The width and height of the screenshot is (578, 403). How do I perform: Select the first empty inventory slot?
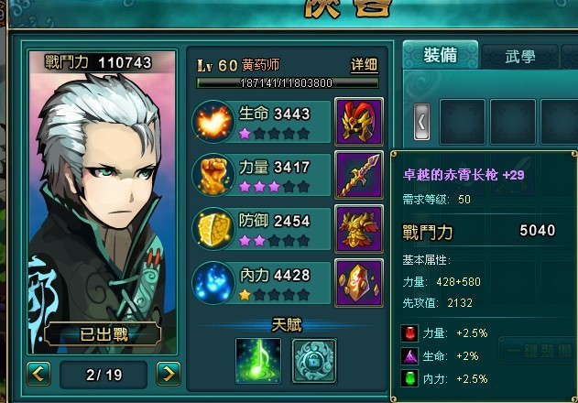click(463, 122)
